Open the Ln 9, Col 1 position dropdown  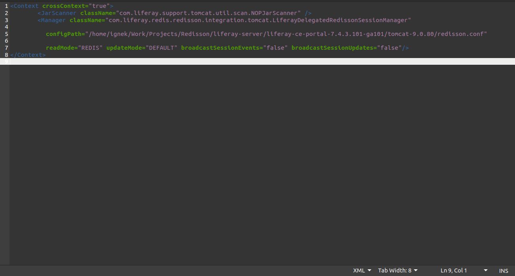(464, 270)
